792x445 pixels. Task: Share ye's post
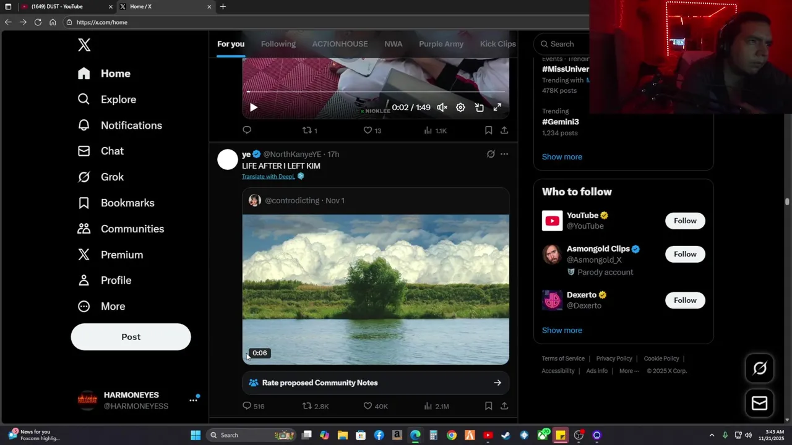(x=504, y=406)
